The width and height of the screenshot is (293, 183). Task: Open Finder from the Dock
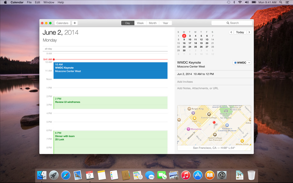click(x=42, y=175)
